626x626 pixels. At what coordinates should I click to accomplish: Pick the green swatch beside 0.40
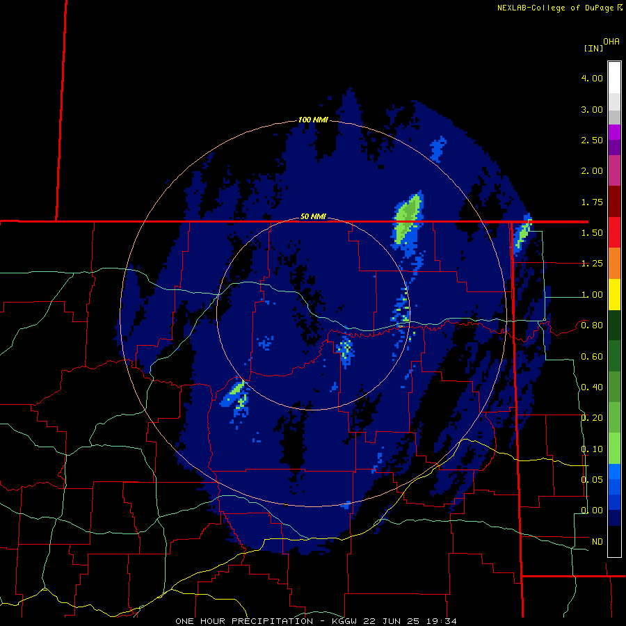click(614, 387)
